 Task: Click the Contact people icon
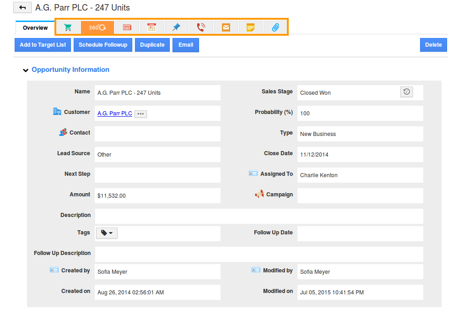tap(63, 132)
